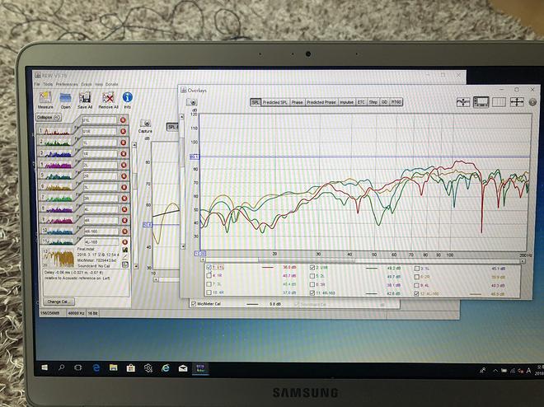544x407 pixels.
Task: Switch to the ETC tab
Action: click(x=361, y=102)
